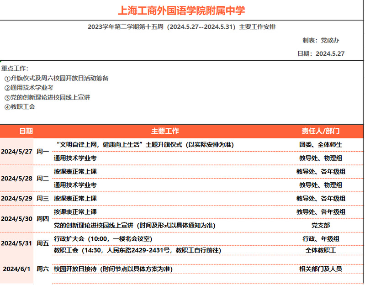
Task: Select line ④教职工会
Action: click(x=20, y=107)
